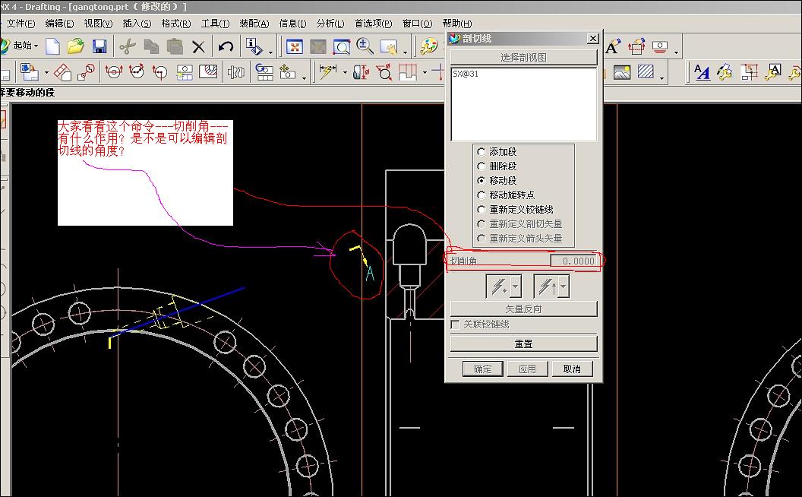Undo the last action with the arrow icon
Viewport: 802px width, 497px height.
[226, 46]
